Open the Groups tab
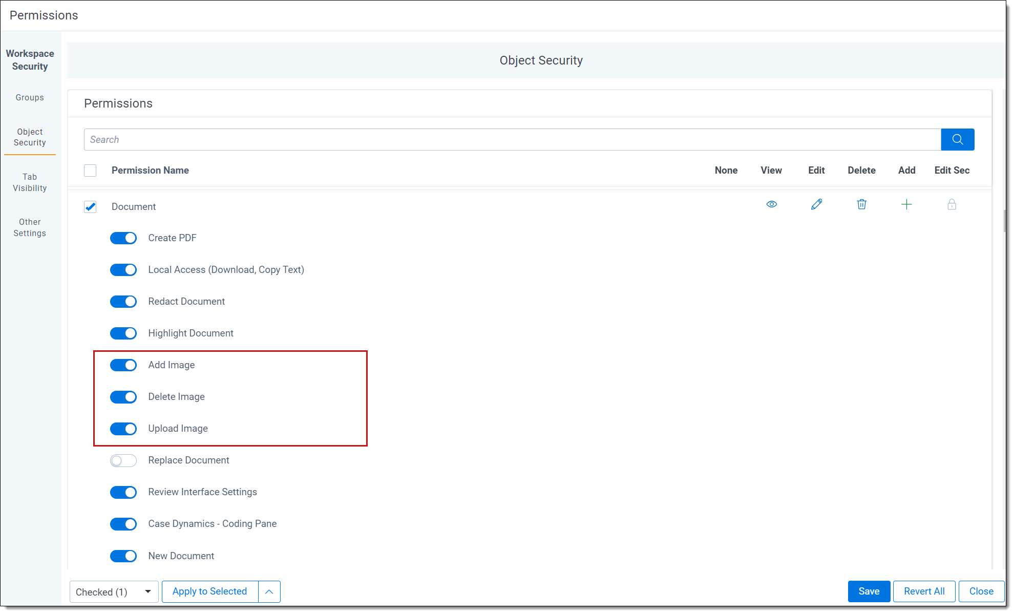Image resolution: width=1014 pixels, height=614 pixels. pyautogui.click(x=30, y=97)
